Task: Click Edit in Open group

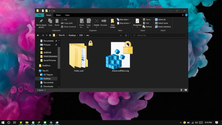Action: click(146, 23)
